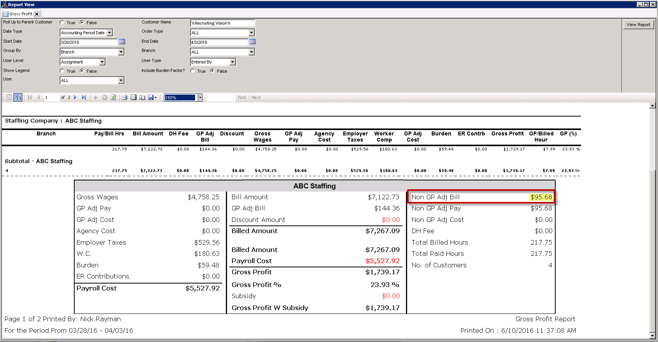Click the vertical scrollbar down arrow

[x=652, y=335]
